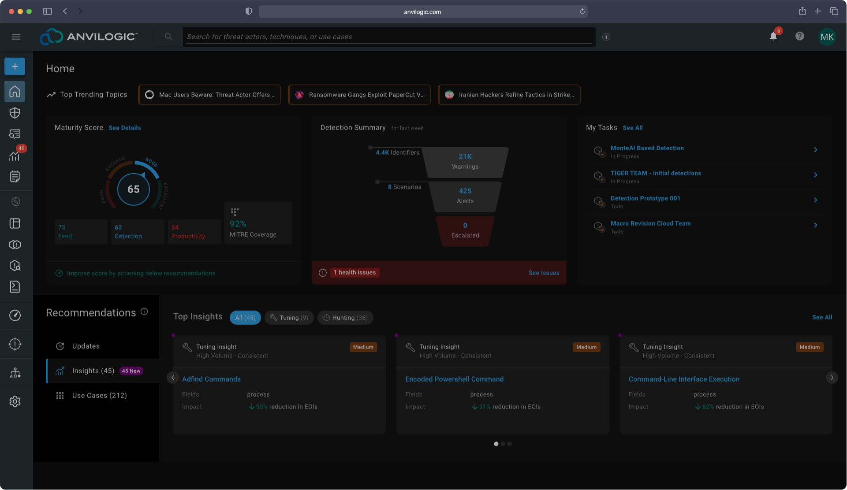Open the settings gear in the sidebar
Screen dimensions: 847x490
click(x=15, y=401)
